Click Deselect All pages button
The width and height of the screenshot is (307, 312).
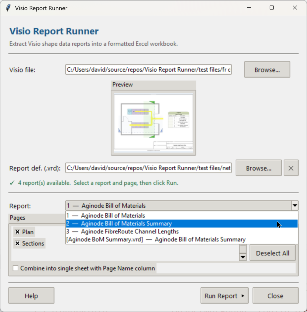pos(272,253)
